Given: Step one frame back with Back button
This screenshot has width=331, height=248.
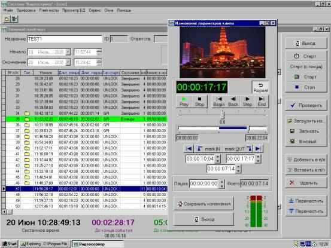Looking at the screenshot, I should [233, 102].
